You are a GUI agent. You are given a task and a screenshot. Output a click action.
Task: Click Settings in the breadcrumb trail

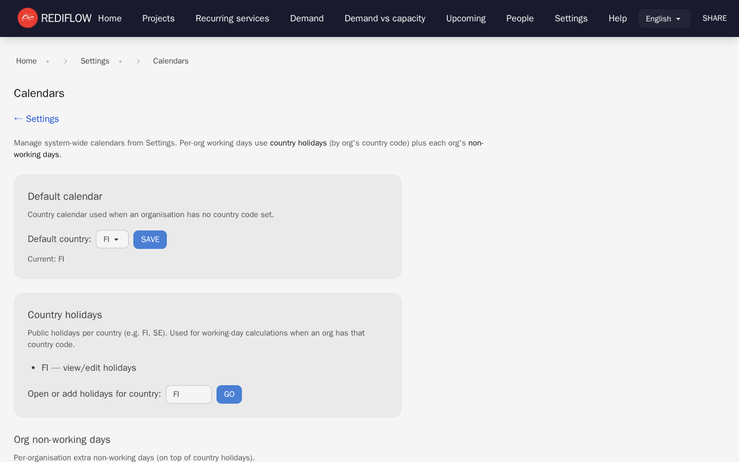(x=95, y=61)
